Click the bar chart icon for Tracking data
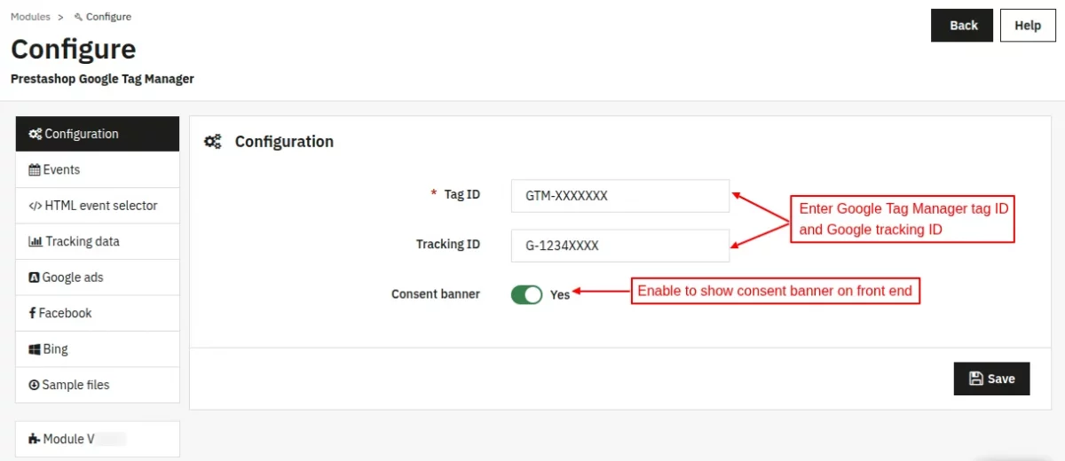The image size is (1065, 461). click(x=35, y=241)
